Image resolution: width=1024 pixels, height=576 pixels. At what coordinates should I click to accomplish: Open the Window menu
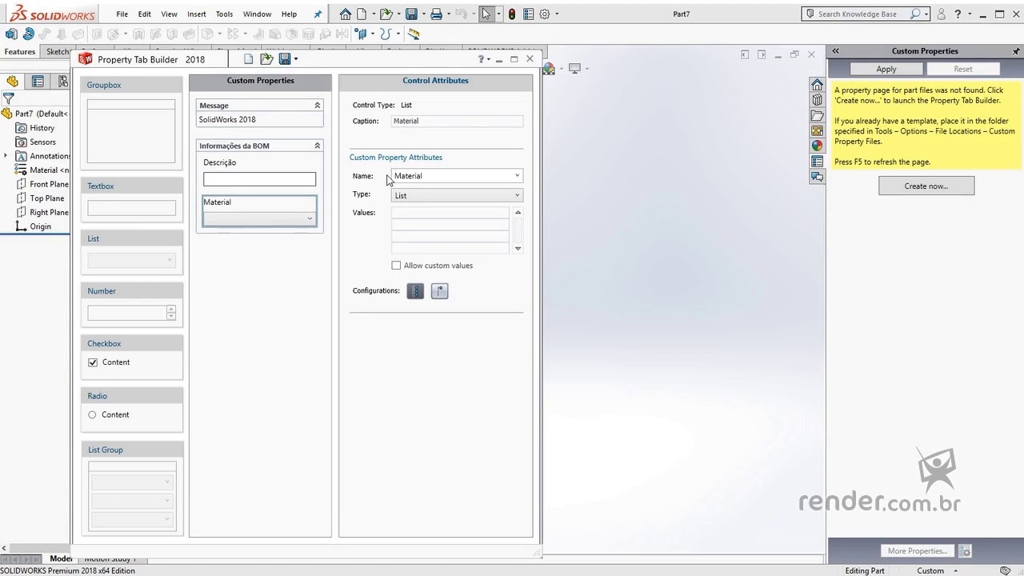(257, 14)
